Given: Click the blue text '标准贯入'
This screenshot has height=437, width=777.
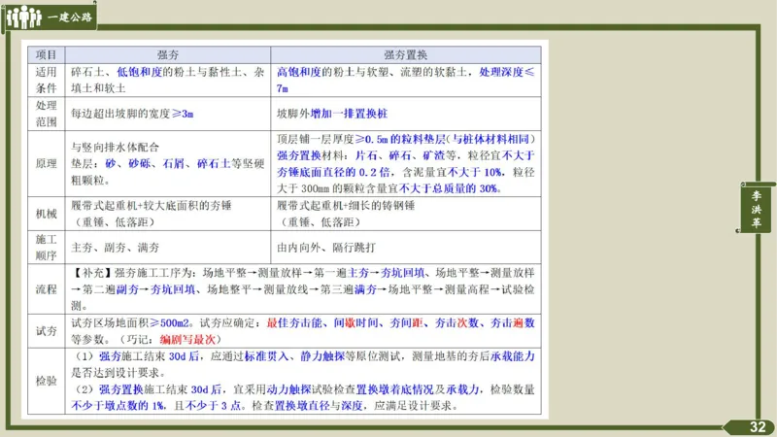Looking at the screenshot, I should pyautogui.click(x=266, y=356).
